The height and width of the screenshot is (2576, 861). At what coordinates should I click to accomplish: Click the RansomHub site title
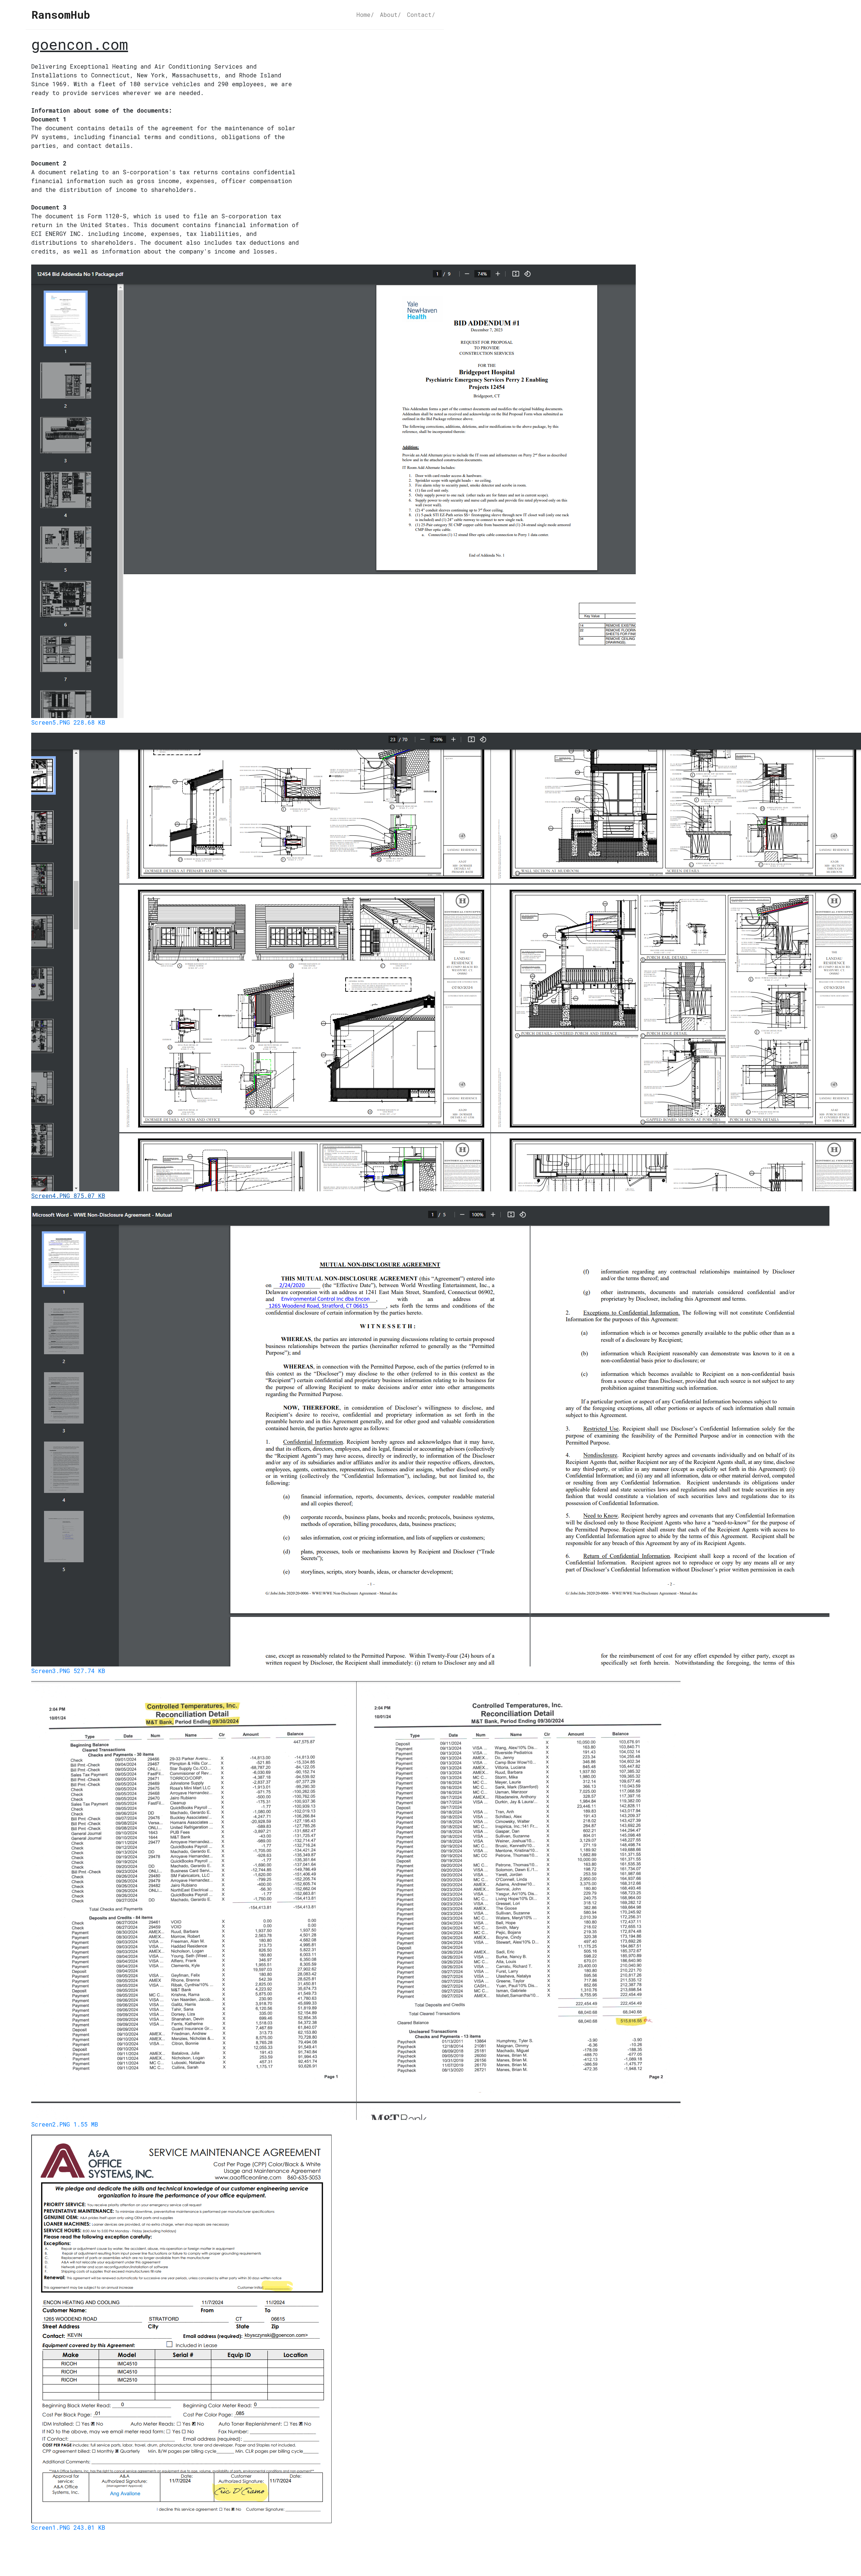coord(60,15)
